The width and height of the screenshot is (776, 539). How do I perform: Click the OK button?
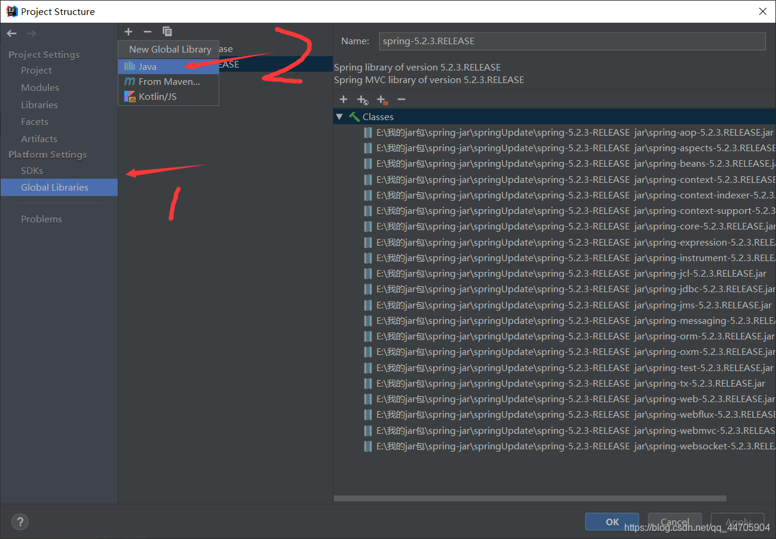(612, 522)
